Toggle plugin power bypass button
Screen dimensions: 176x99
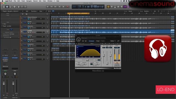point(78,39)
